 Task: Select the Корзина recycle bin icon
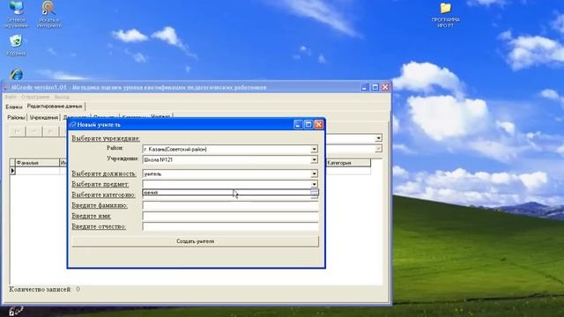pyautogui.click(x=16, y=45)
